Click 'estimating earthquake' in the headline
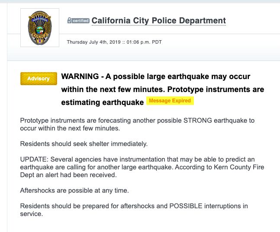Viewport: 280px width, 232px height. [x=102, y=103]
